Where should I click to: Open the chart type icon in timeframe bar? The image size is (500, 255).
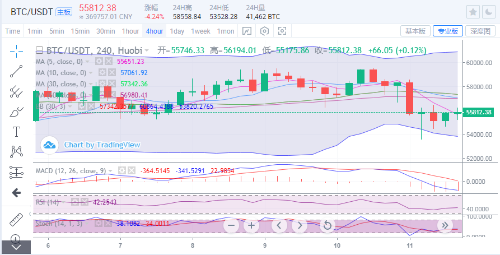(247, 31)
